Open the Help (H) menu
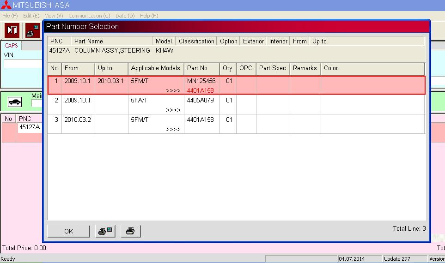Screen dimensions: 445x263 point(149,16)
